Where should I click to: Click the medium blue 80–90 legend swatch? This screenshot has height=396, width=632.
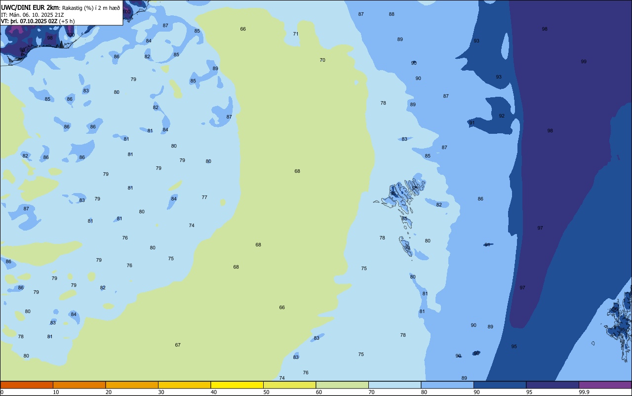tap(447, 385)
